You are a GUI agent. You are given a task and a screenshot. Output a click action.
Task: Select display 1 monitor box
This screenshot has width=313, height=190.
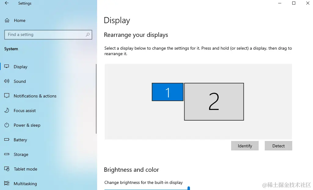167,92
